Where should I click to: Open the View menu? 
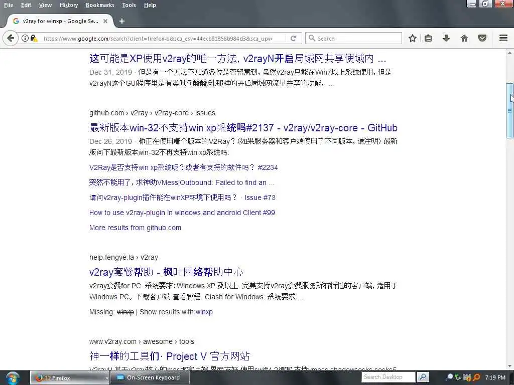coord(45,5)
